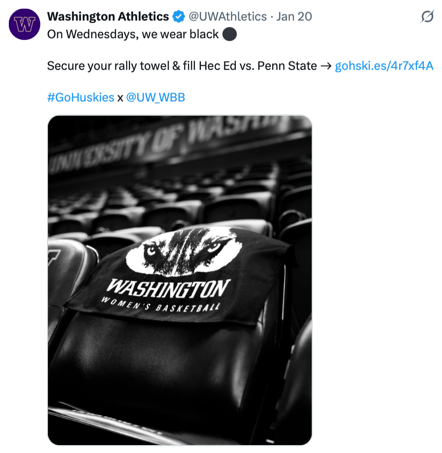Click the "Secure your rally towel" text

click(x=107, y=66)
